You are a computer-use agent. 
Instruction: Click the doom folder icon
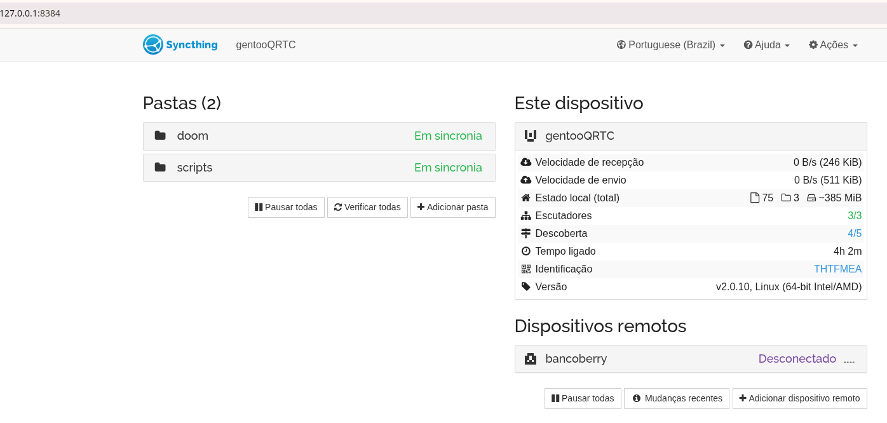[x=160, y=136]
